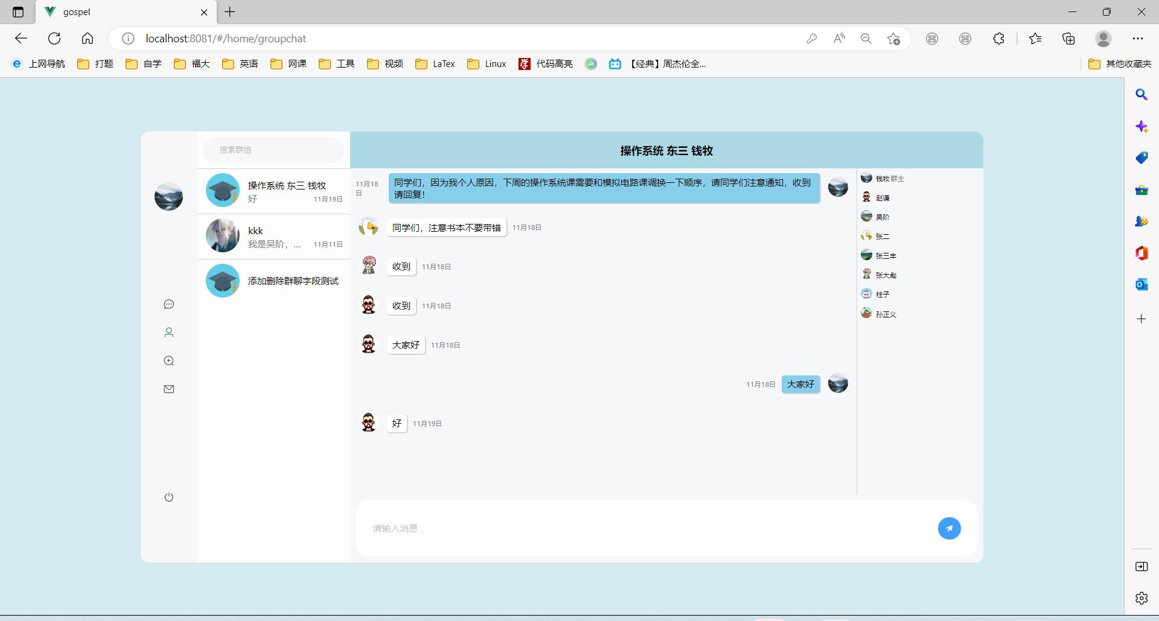Click the 搜索群组 search field
This screenshot has height=621, width=1159.
point(273,150)
